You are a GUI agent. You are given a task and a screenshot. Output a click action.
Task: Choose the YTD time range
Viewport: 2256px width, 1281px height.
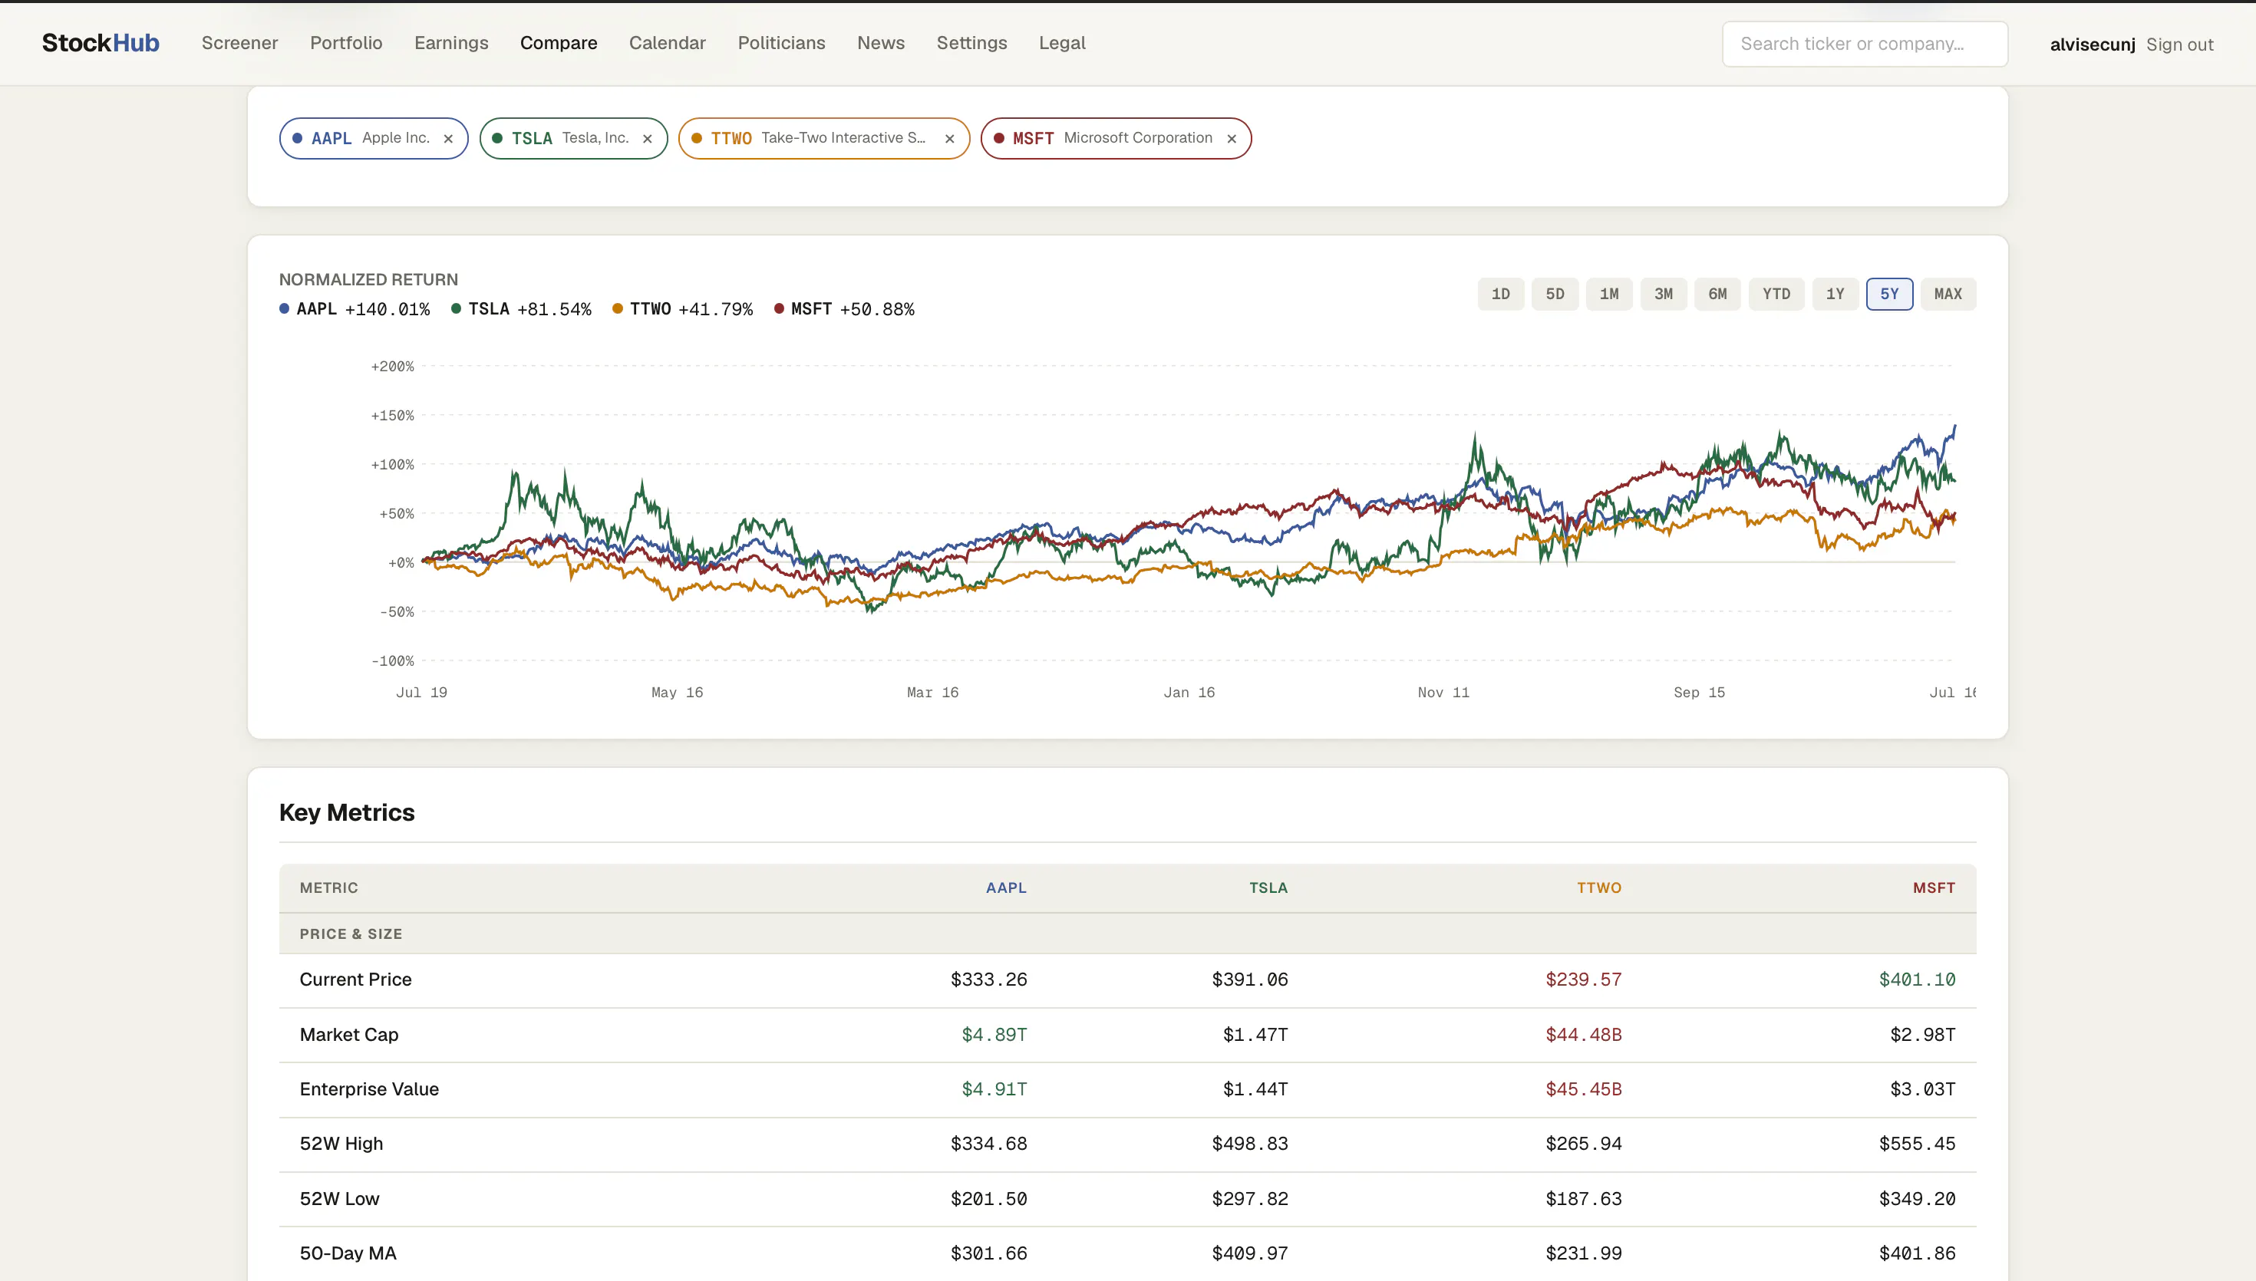tap(1776, 294)
